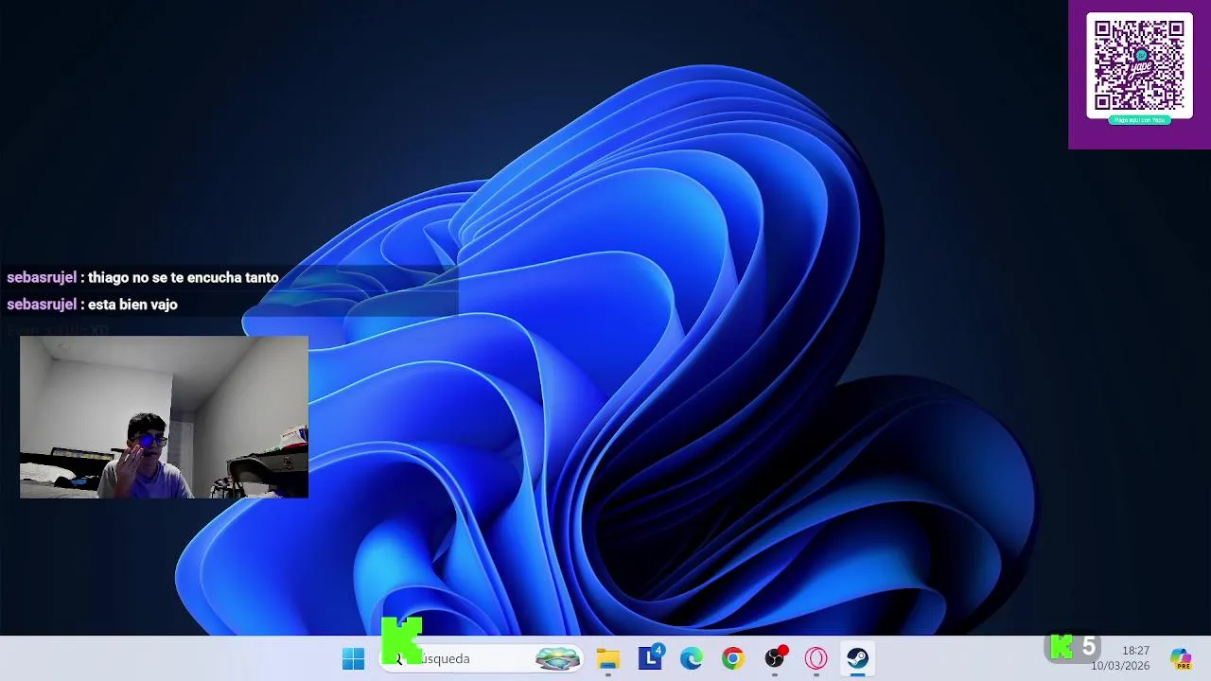Click the search highlight image in the search box
1211x681 pixels.
[x=558, y=658]
